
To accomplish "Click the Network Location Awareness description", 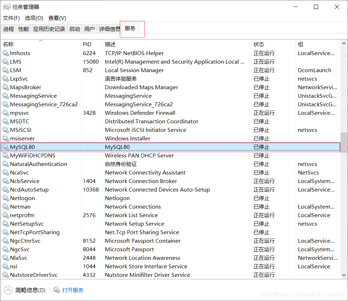I will [143, 258].
